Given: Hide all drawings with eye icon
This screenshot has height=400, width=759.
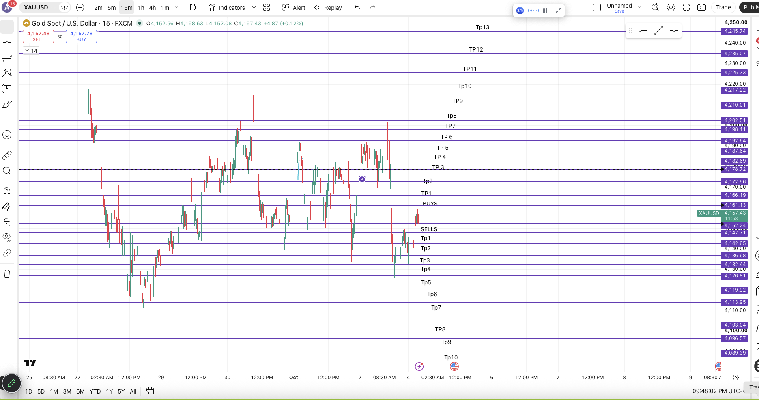Looking at the screenshot, I should 7,237.
